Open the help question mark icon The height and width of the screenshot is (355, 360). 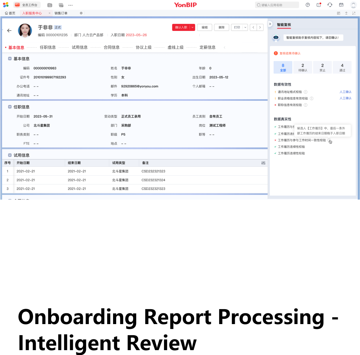click(308, 5)
